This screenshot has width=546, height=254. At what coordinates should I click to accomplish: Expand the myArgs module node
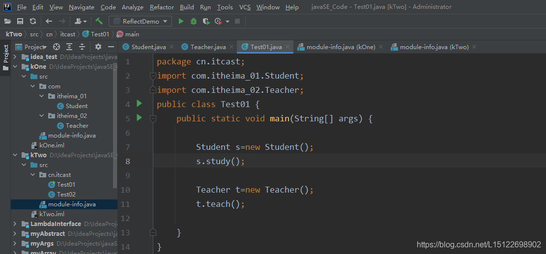pyautogui.click(x=15, y=243)
